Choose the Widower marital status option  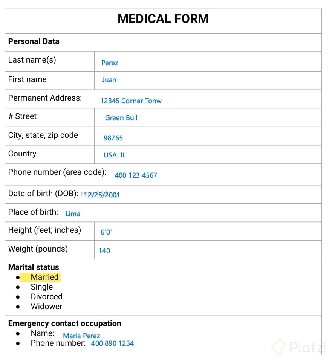[46, 307]
